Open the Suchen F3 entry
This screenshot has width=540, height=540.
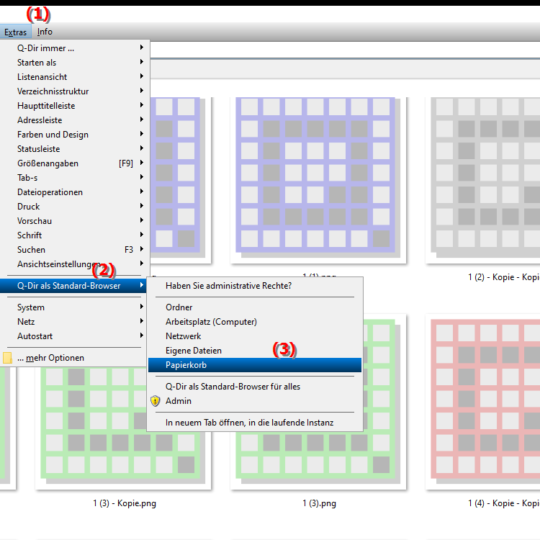(x=75, y=250)
